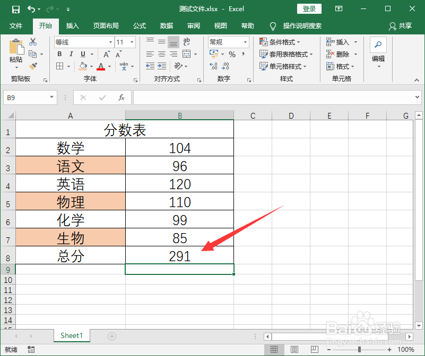The height and width of the screenshot is (356, 425).
Task: Toggle bold formatting
Action: coord(59,54)
